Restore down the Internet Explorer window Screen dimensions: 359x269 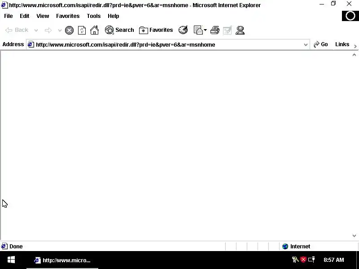click(333, 4)
